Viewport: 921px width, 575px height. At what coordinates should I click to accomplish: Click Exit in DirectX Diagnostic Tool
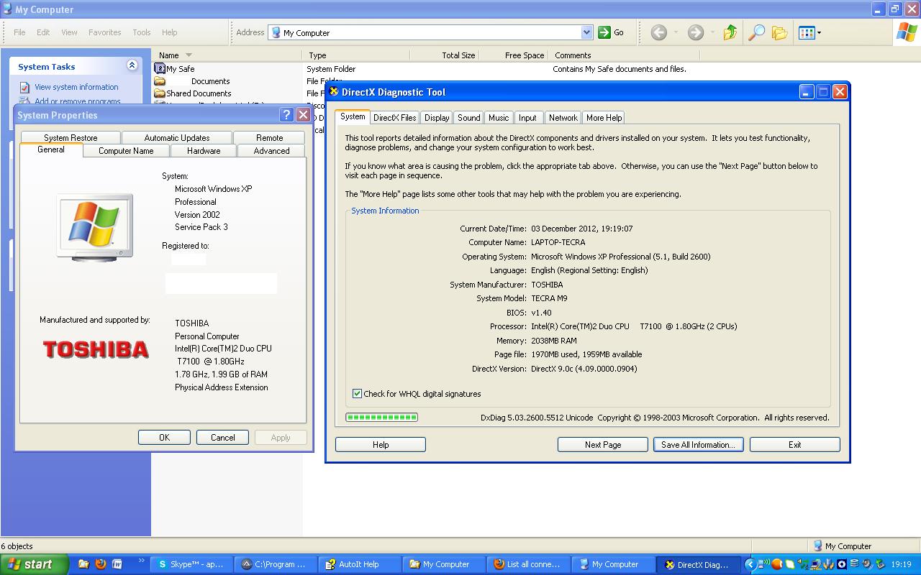point(795,445)
